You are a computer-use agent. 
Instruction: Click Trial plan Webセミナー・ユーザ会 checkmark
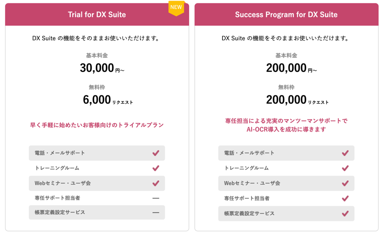(156, 183)
